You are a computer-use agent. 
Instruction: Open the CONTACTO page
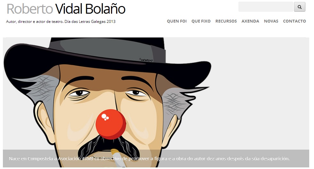[x=294, y=21]
